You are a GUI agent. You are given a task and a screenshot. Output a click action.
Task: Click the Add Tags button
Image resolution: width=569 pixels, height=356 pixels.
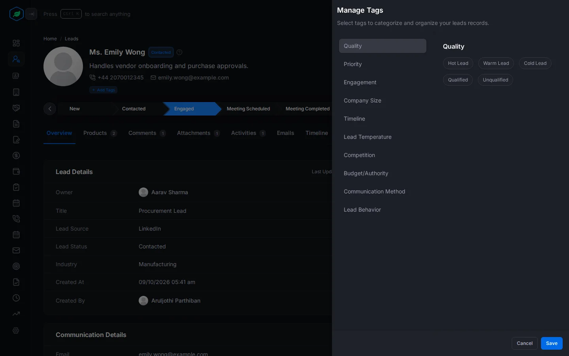103,90
